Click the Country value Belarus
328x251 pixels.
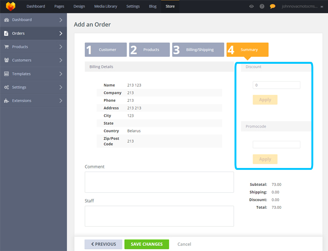[134, 131]
